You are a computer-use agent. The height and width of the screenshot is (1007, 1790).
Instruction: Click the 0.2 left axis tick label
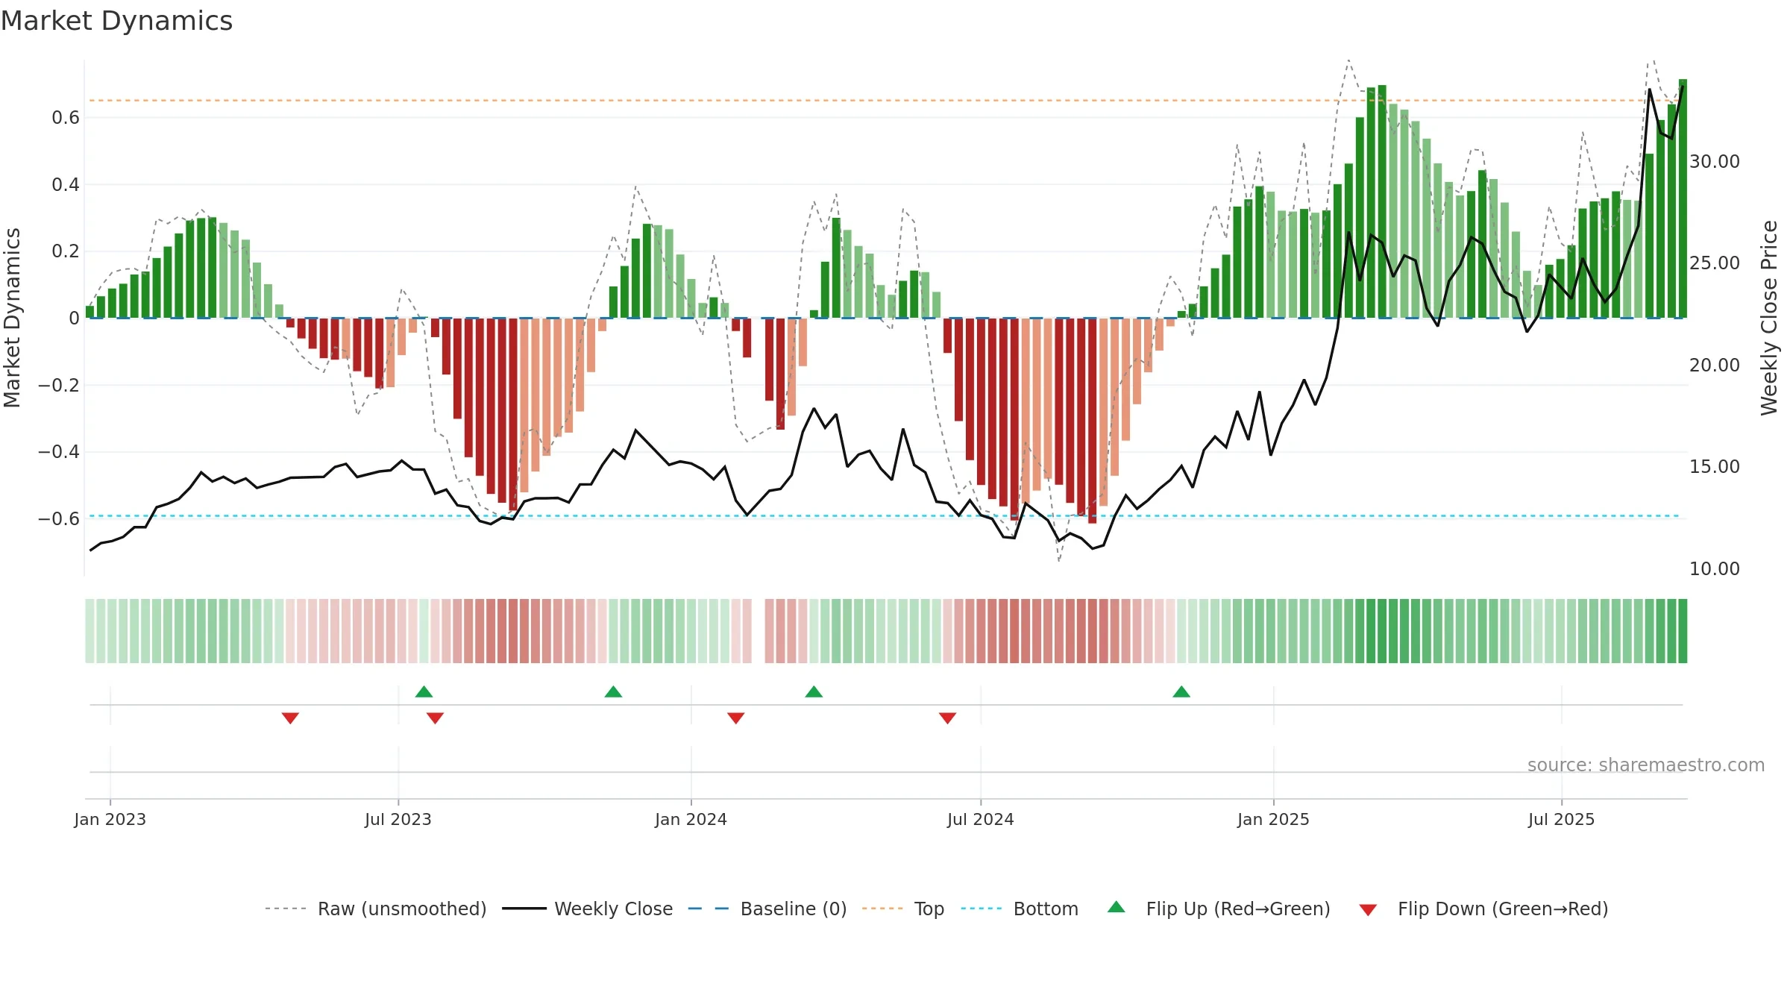click(x=66, y=251)
